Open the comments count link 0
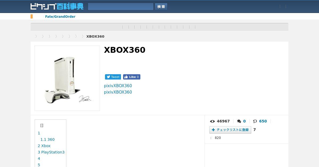 click(244, 121)
